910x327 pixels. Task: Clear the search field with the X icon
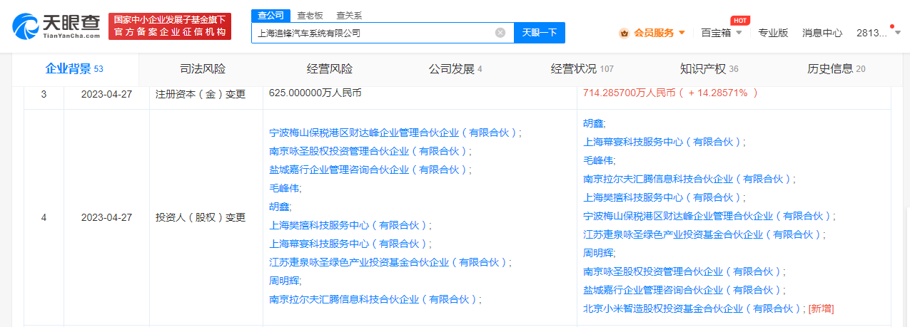tap(500, 33)
